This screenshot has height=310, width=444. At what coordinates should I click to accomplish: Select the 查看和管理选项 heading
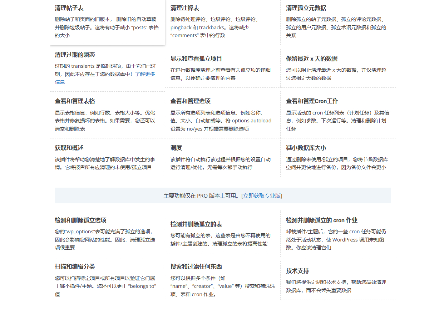click(191, 101)
